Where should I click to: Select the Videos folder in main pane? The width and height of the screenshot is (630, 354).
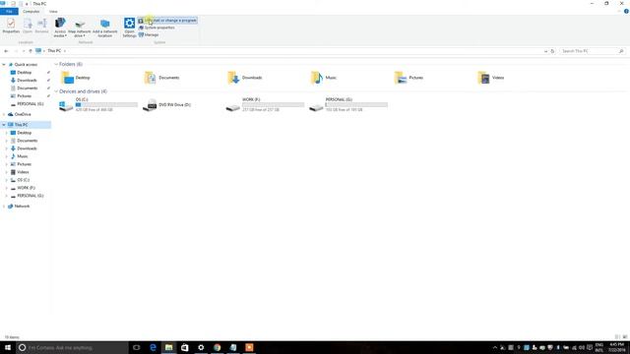click(x=491, y=78)
